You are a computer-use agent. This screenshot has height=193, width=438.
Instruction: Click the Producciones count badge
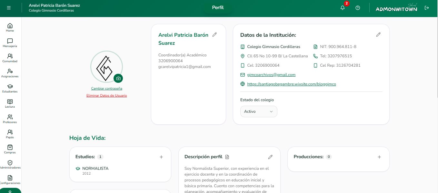329,157
